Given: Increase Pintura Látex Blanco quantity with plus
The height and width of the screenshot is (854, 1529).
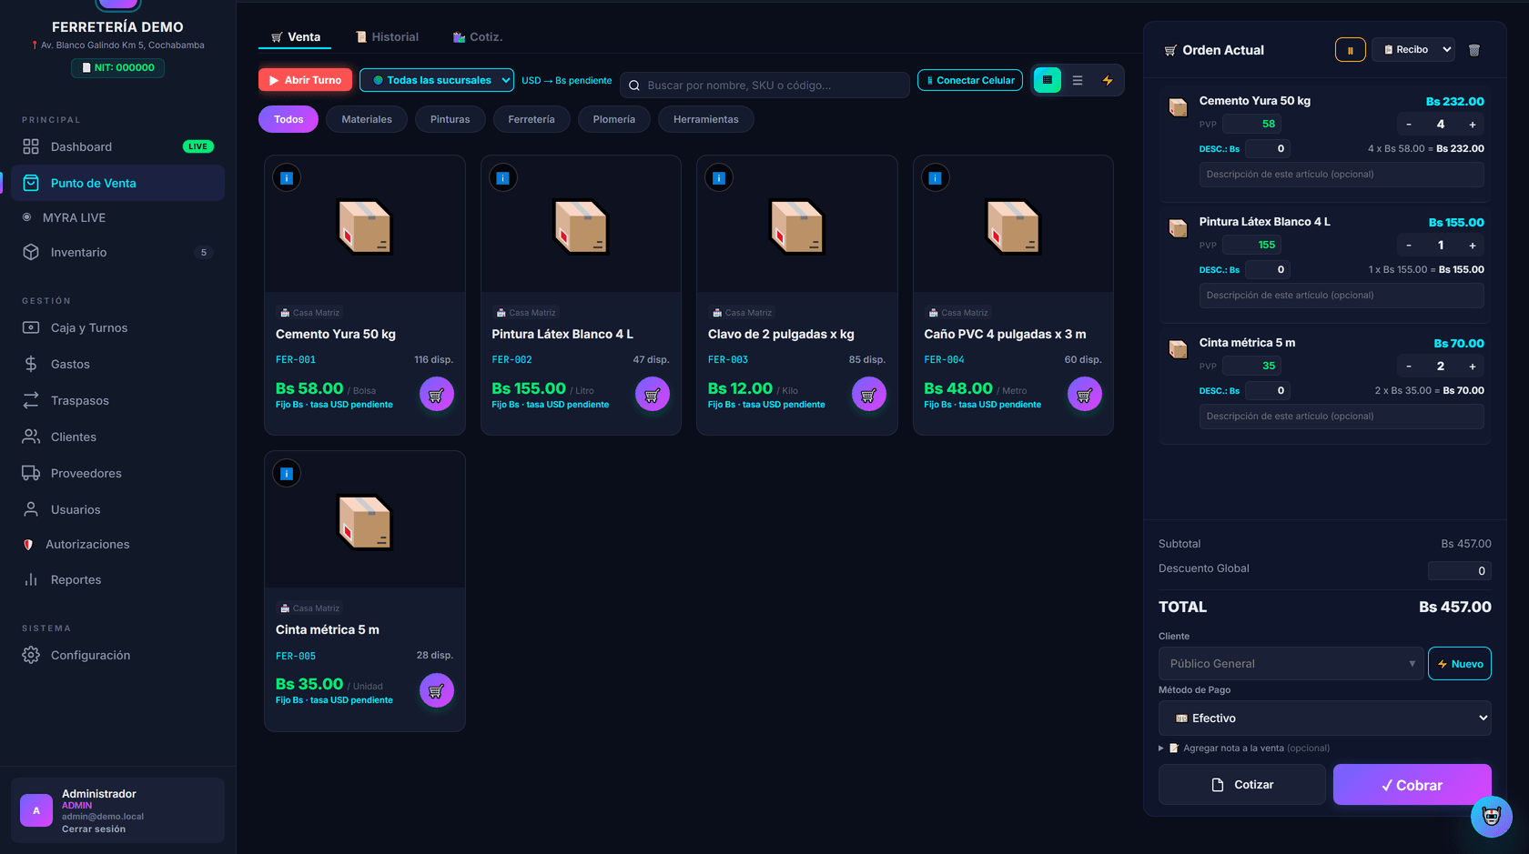Looking at the screenshot, I should point(1473,246).
